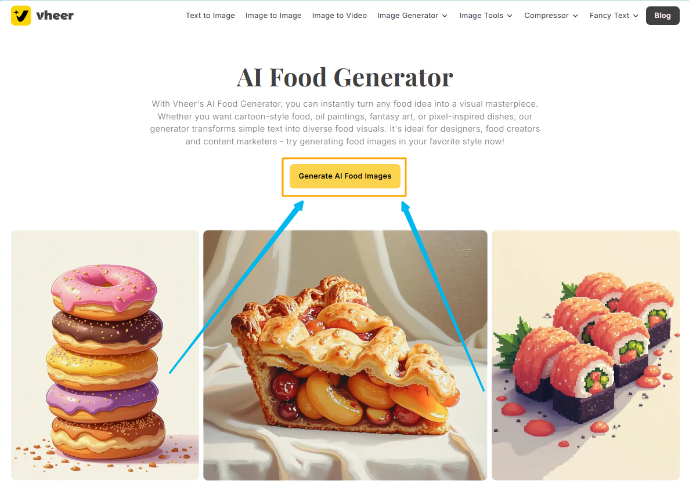This screenshot has height=491, width=689.
Task: Click Generate AI Food Images button
Action: click(x=345, y=176)
